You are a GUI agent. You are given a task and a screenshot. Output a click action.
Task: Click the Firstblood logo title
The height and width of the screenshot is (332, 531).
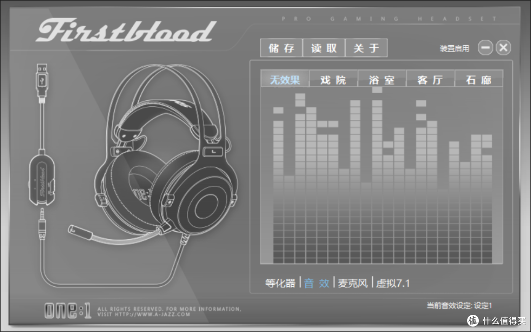(x=126, y=30)
